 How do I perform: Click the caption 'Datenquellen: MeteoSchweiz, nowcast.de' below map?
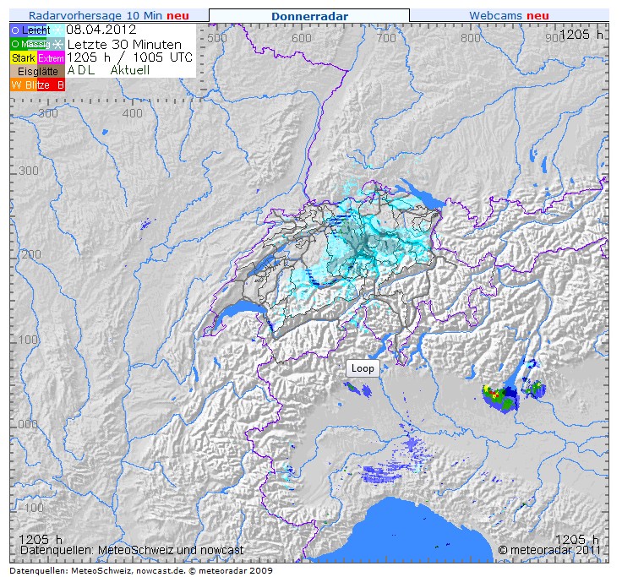pyautogui.click(x=97, y=570)
